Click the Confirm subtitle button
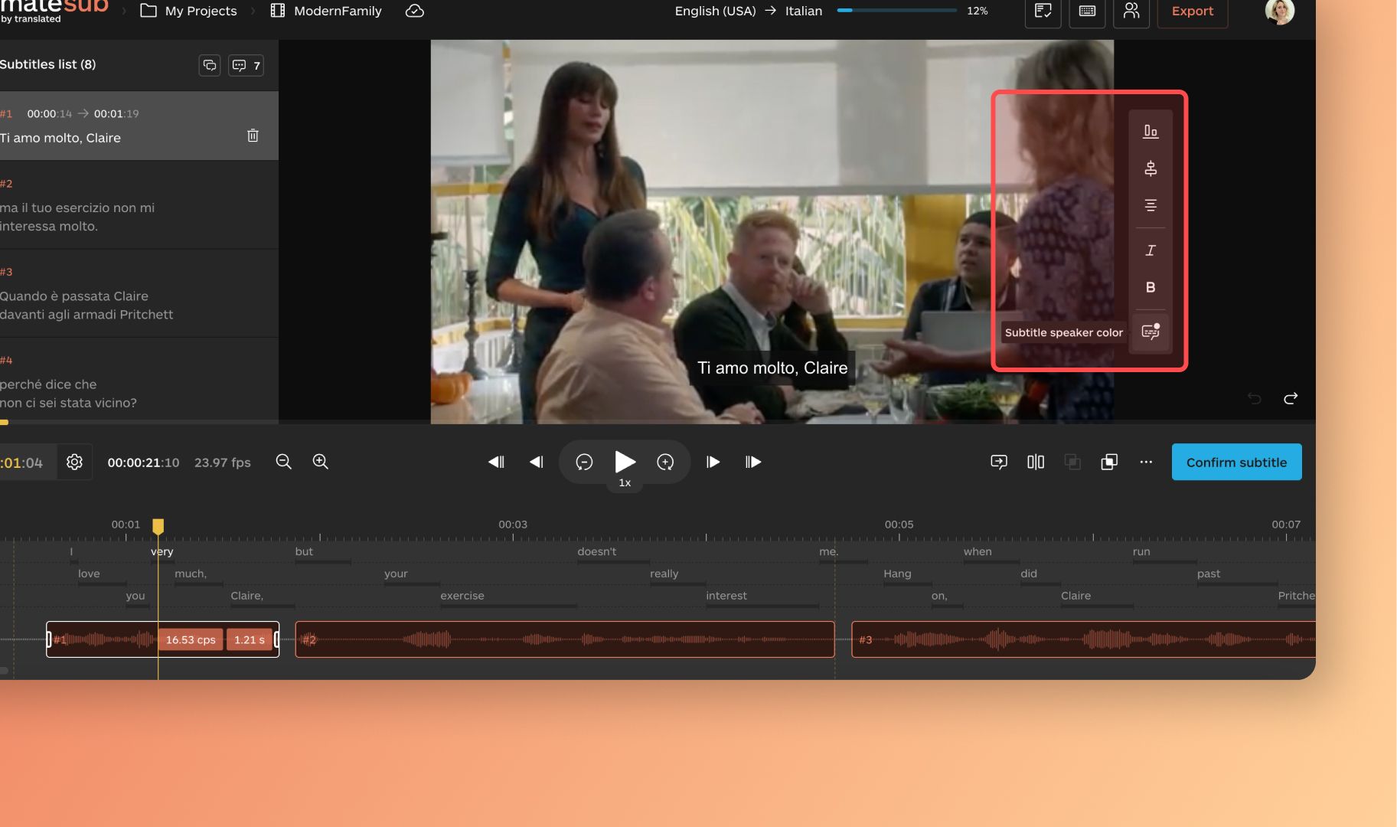Screen dimensions: 1397x827 click(x=1236, y=462)
